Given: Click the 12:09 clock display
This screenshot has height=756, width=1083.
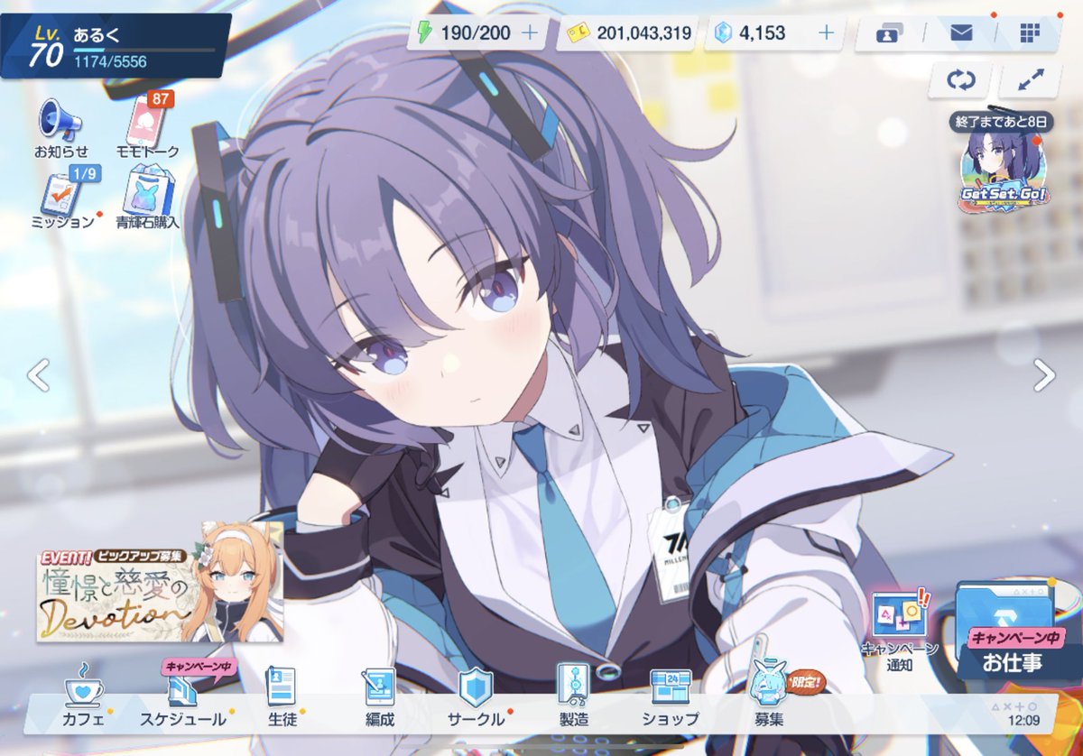Looking at the screenshot, I should tap(1024, 720).
